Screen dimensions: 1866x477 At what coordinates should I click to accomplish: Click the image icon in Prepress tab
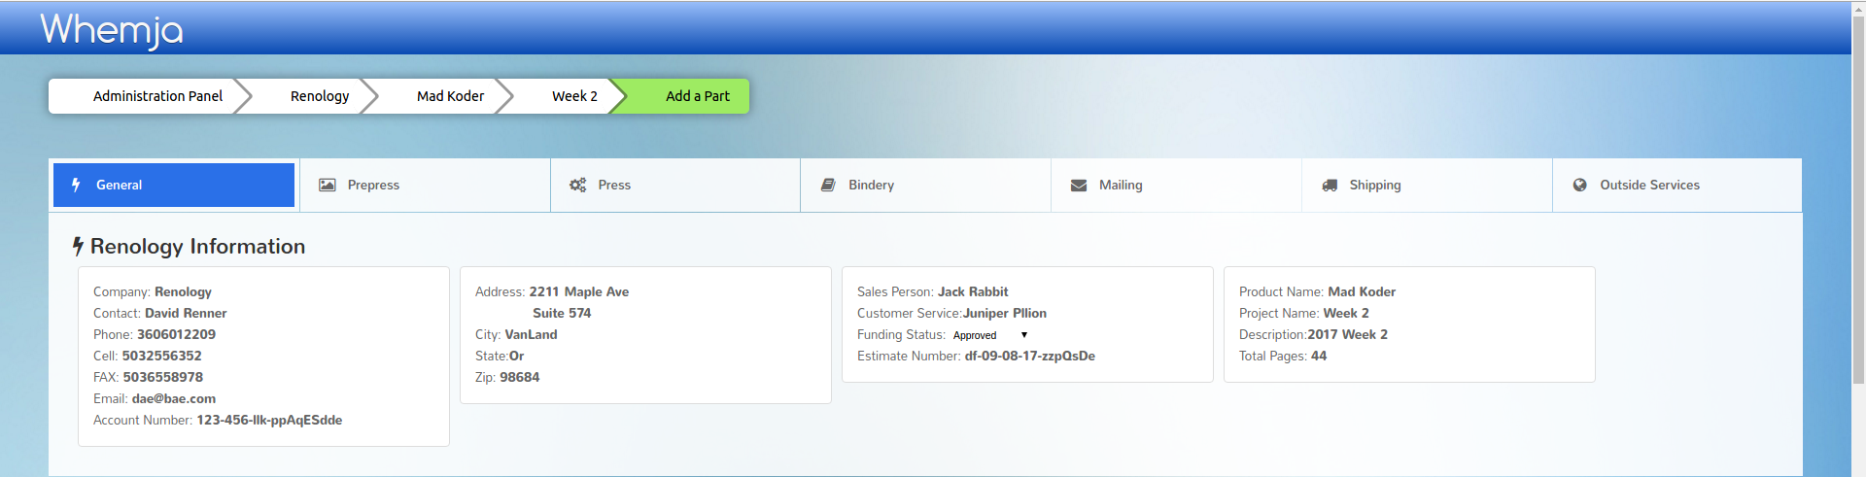tap(328, 185)
